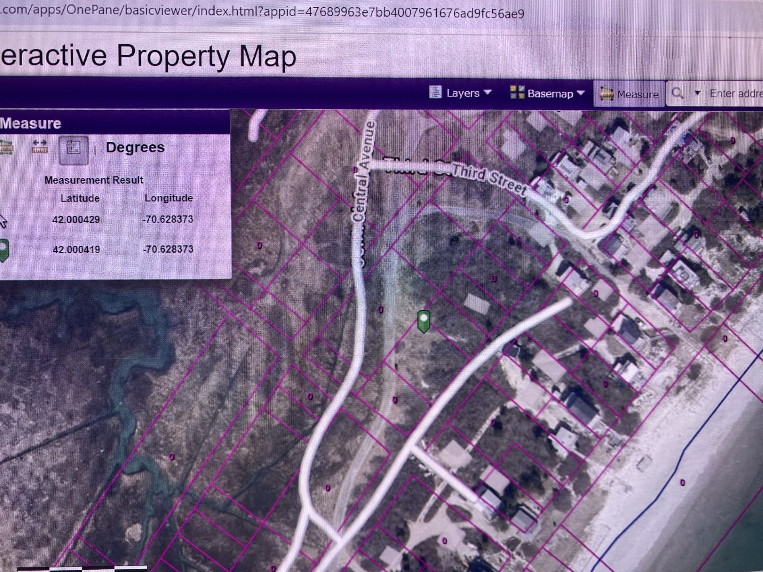Click the green pin icon in results
Viewport: 763px width, 572px height.
[4, 250]
